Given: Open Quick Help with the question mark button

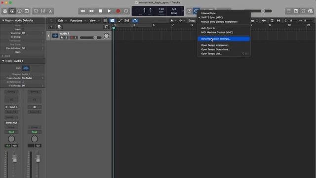Looking at the screenshot, I should 19,11.
